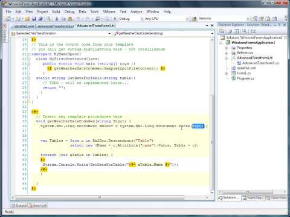The image size is (290, 217).
Task: Click the code editor horizontal scrollbar
Action: pos(110,198)
